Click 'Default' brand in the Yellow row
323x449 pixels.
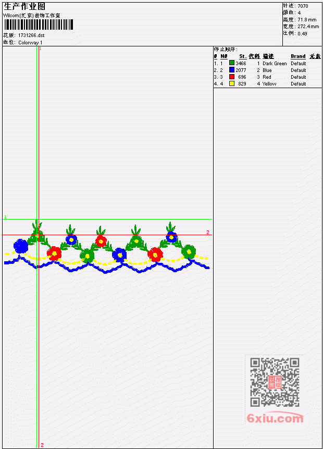(x=299, y=84)
